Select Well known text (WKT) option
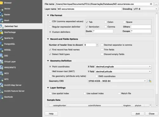The image size is (159, 117). (50, 71)
